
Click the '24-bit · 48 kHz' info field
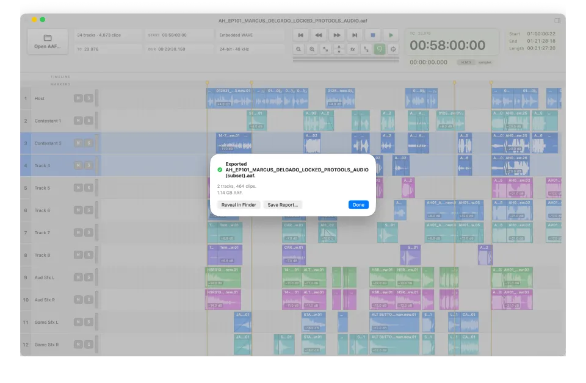pyautogui.click(x=250, y=49)
